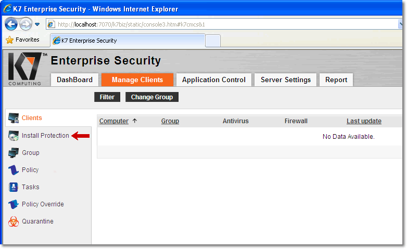
Task: Click the Internet Explorer icon in title bar
Action: [7, 8]
